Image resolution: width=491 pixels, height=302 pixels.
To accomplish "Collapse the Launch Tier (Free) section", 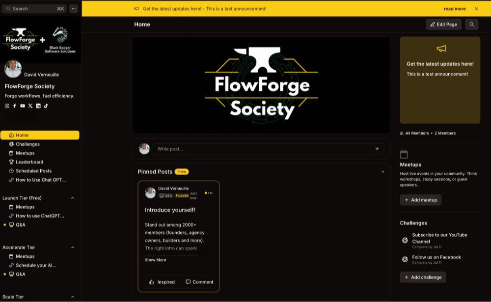I will click(x=72, y=198).
